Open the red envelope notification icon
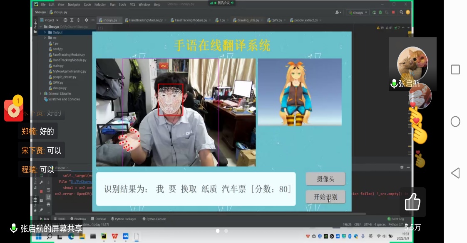Viewport: 467px width, 243px height. (x=14, y=109)
